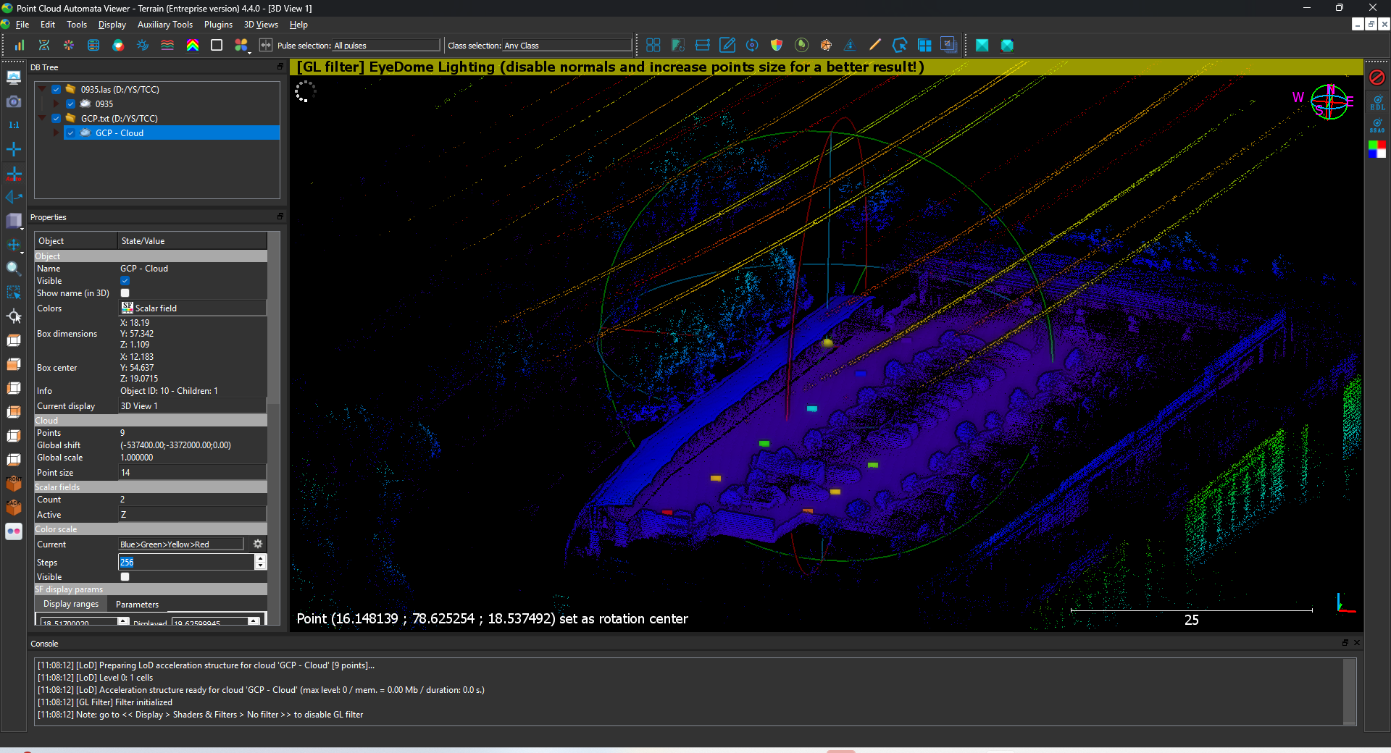Click the camera snapshot icon
The image size is (1391, 753).
[x=14, y=101]
